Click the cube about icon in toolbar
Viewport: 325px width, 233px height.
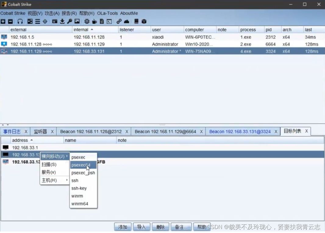click(x=144, y=21)
